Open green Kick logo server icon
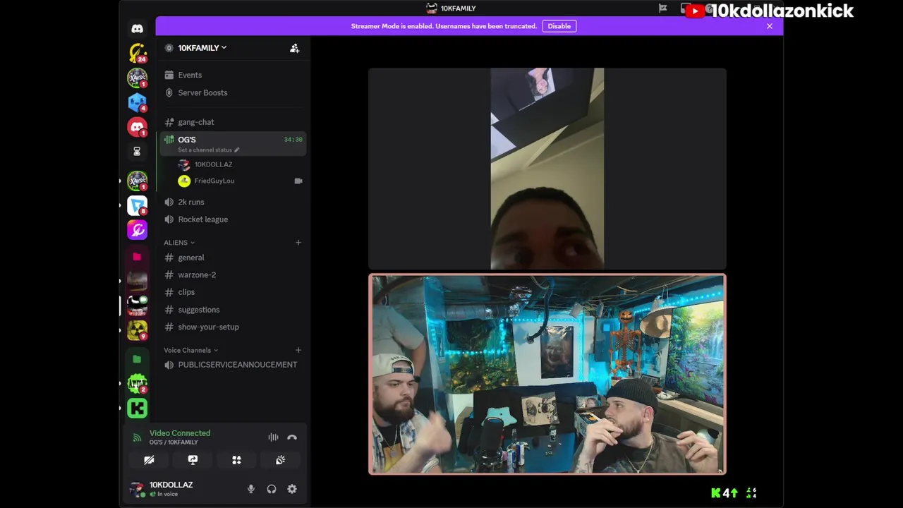This screenshot has width=903, height=508. tap(138, 408)
